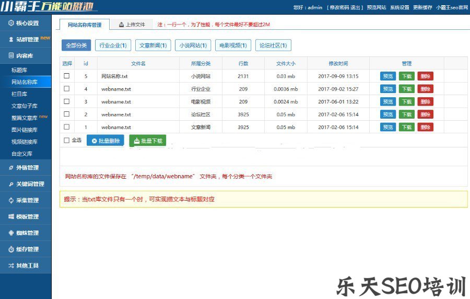The image size is (470, 299).
Task: Open 标题库 in sidebar
Action: click(x=19, y=70)
